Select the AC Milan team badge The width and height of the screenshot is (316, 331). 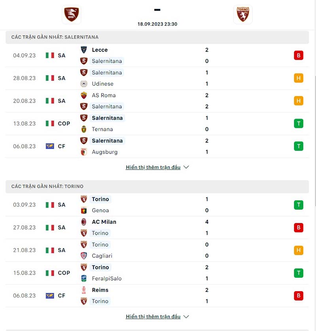[84, 222]
